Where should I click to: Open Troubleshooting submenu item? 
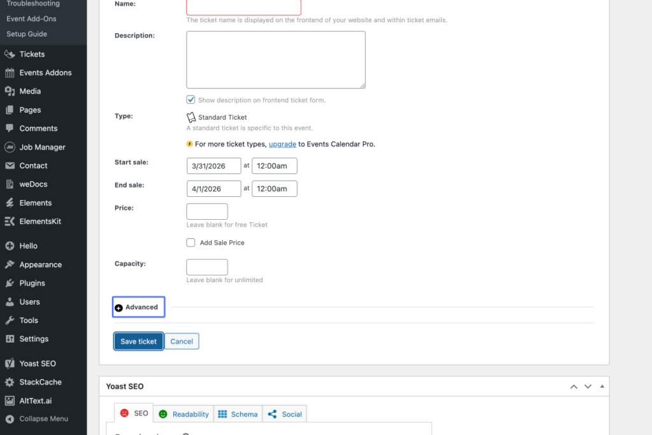pos(33,4)
